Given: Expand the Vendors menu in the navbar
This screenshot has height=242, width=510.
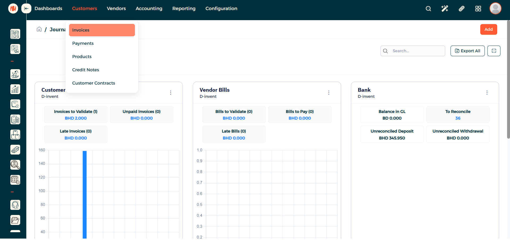Looking at the screenshot, I should pos(116,8).
